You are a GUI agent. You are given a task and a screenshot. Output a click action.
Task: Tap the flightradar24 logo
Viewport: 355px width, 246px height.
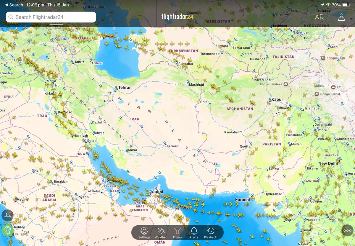click(x=177, y=17)
